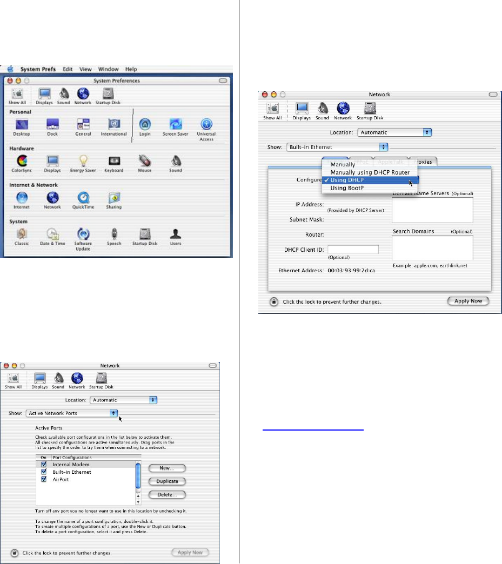Click Show All in Built-in Ethernet Network window

coord(272,111)
